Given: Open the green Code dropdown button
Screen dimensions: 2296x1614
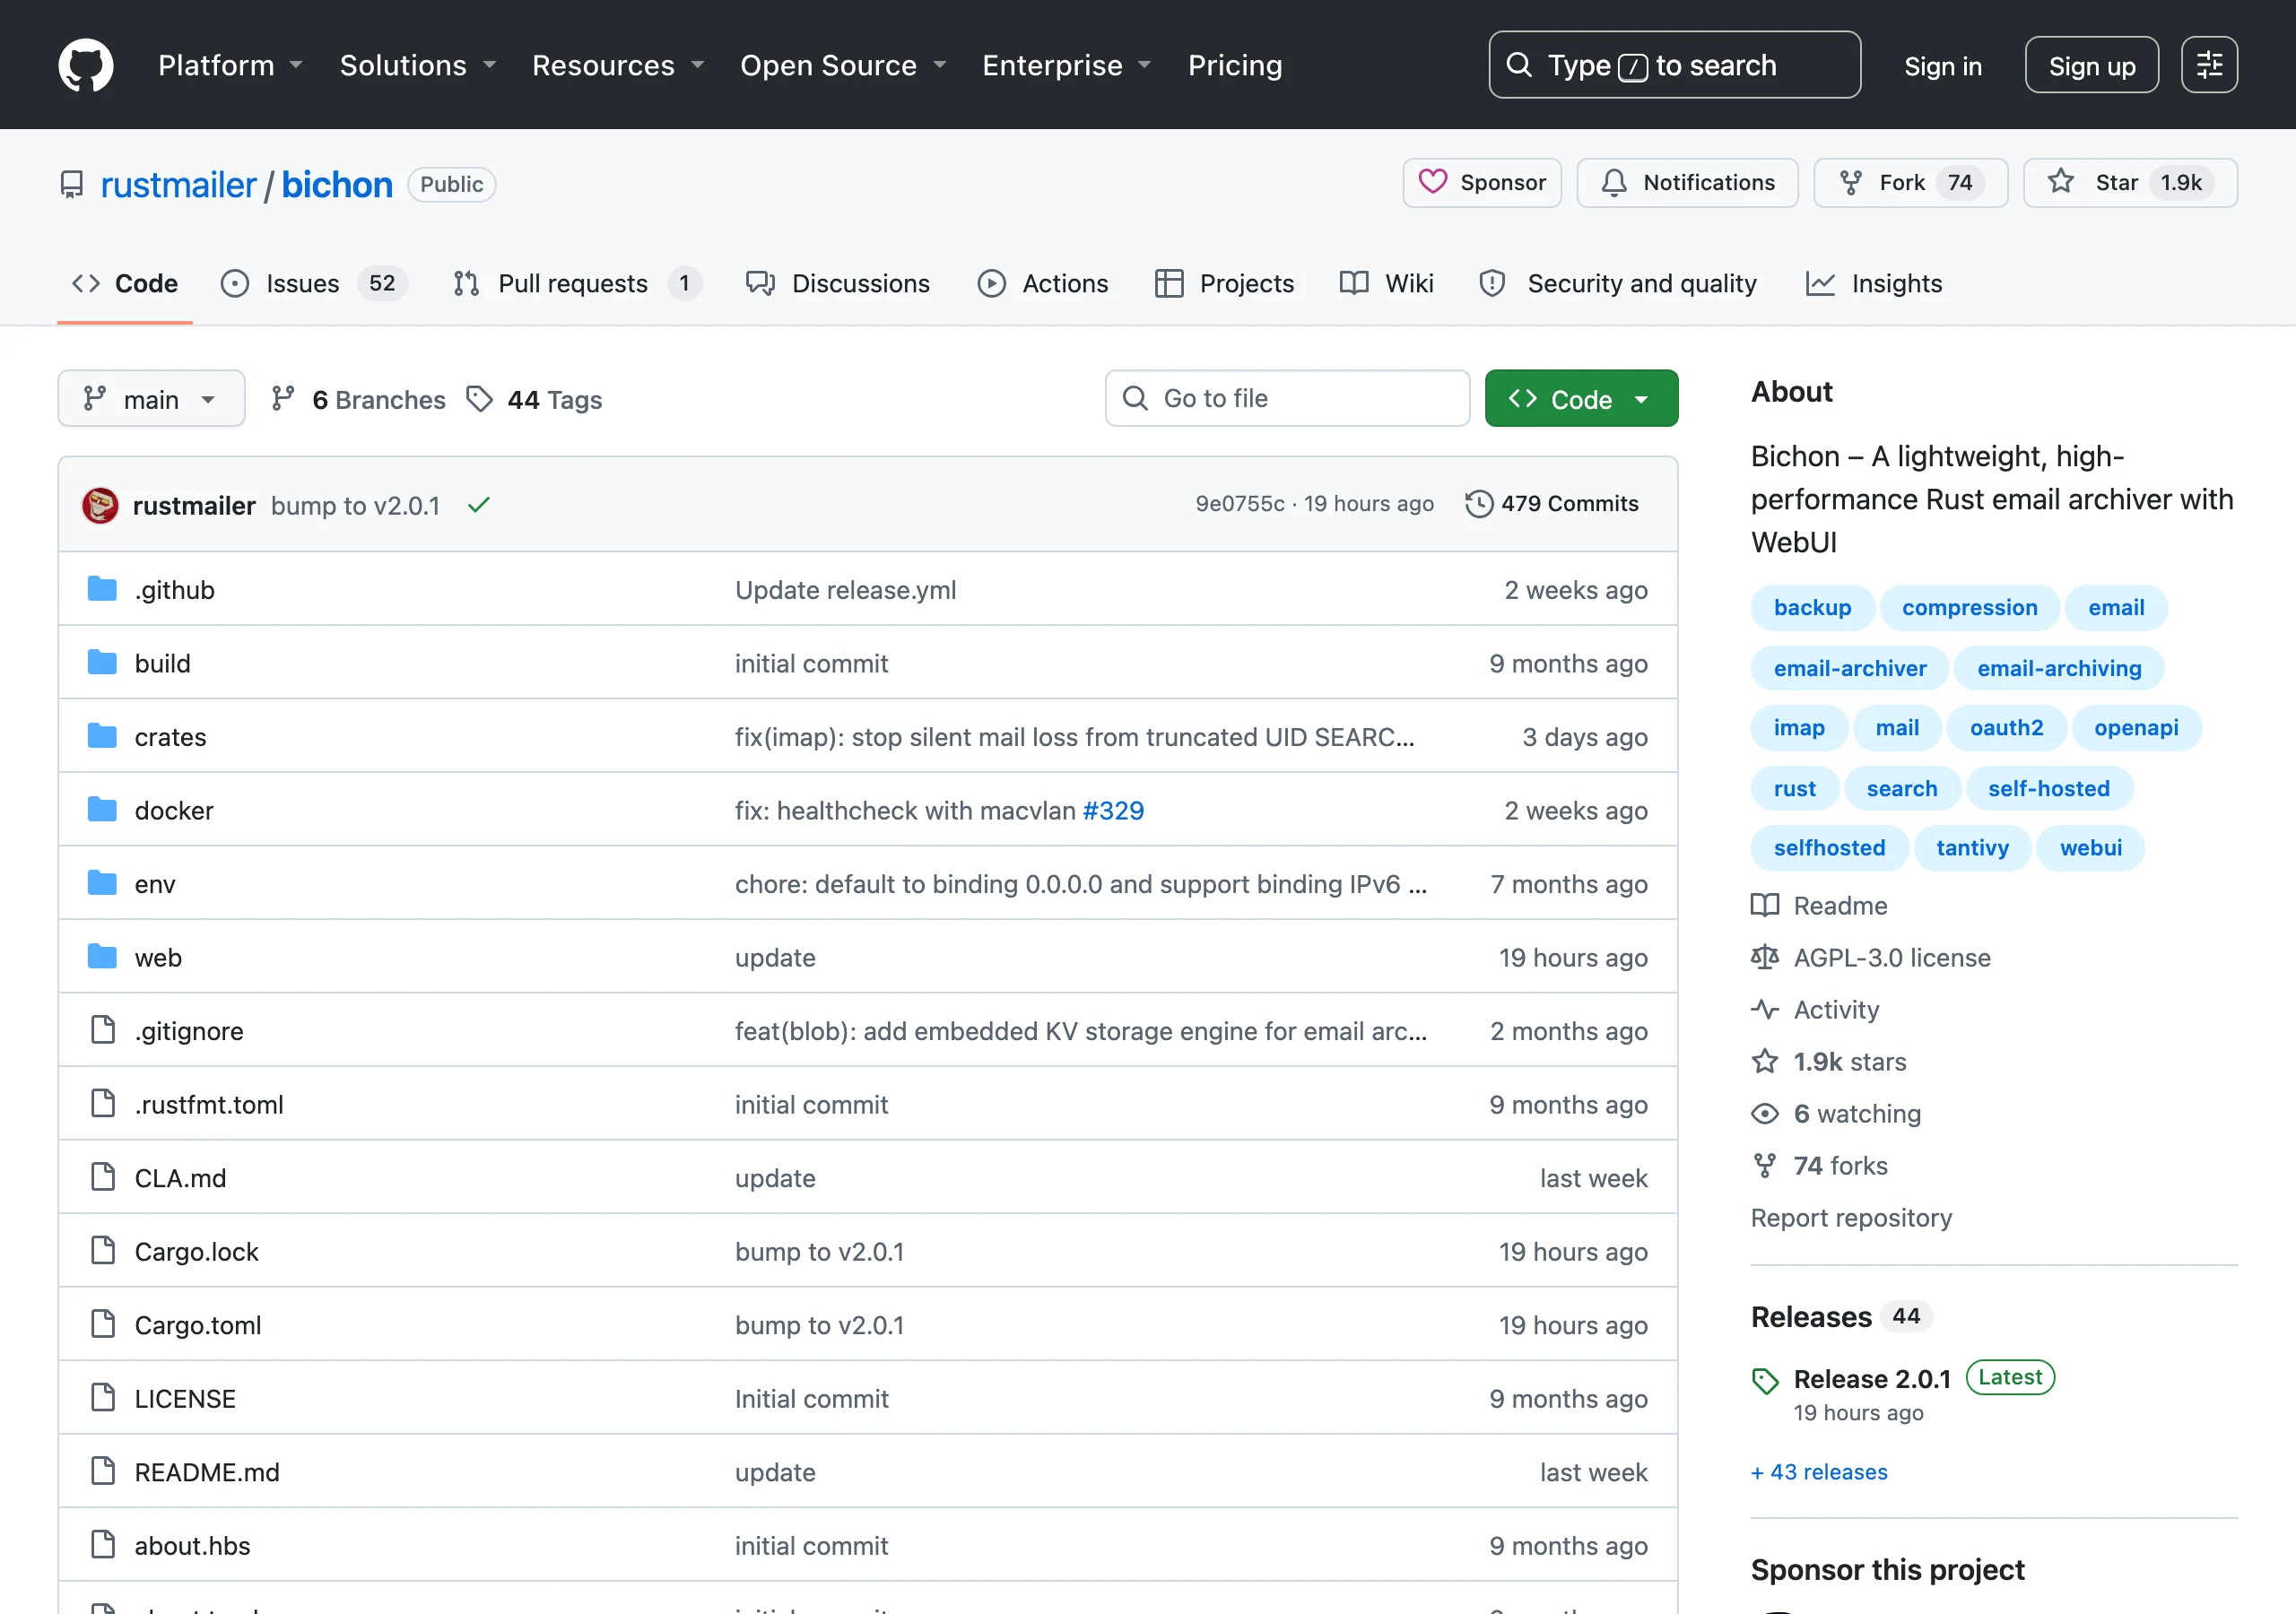Looking at the screenshot, I should pyautogui.click(x=1581, y=399).
